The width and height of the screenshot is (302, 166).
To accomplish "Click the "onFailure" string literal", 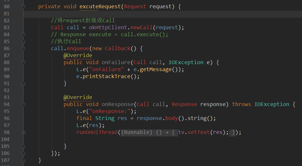I will (106, 70).
